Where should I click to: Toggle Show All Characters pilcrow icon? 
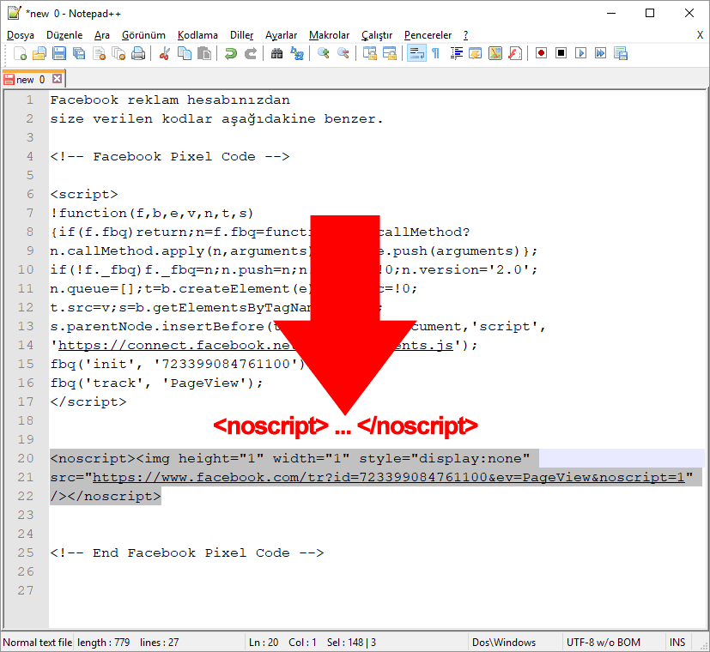click(x=435, y=54)
